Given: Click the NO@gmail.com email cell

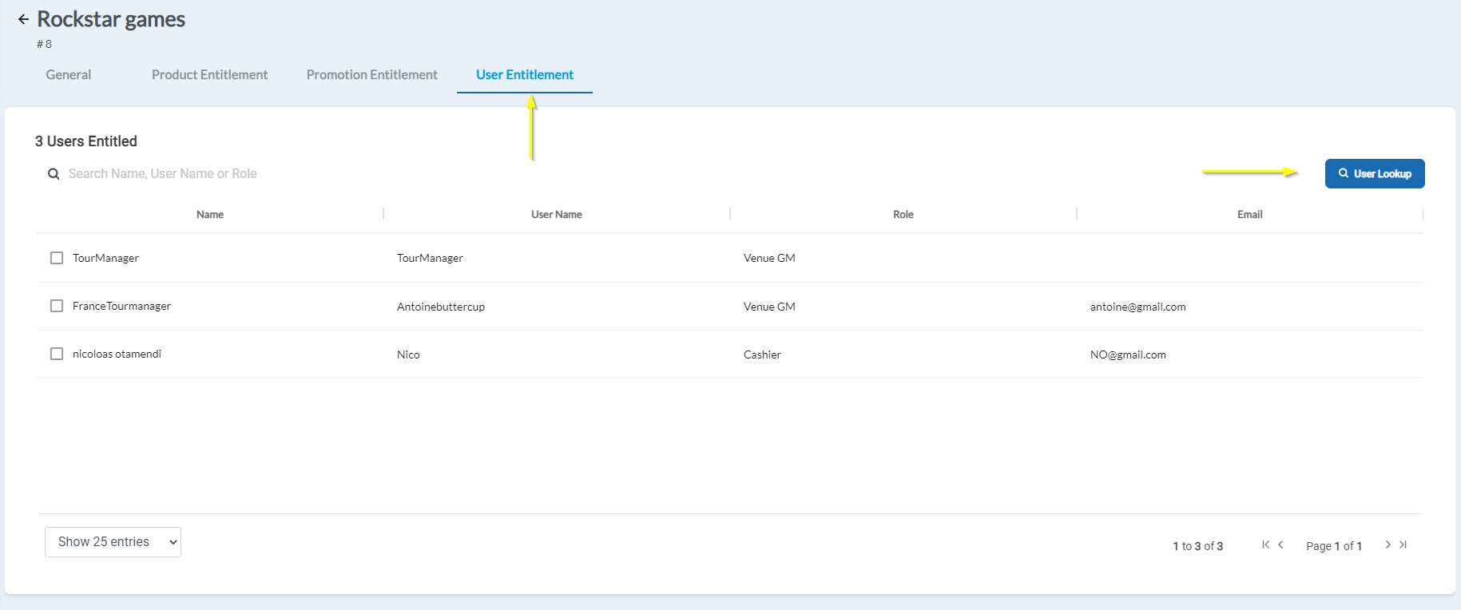Looking at the screenshot, I should coord(1128,355).
